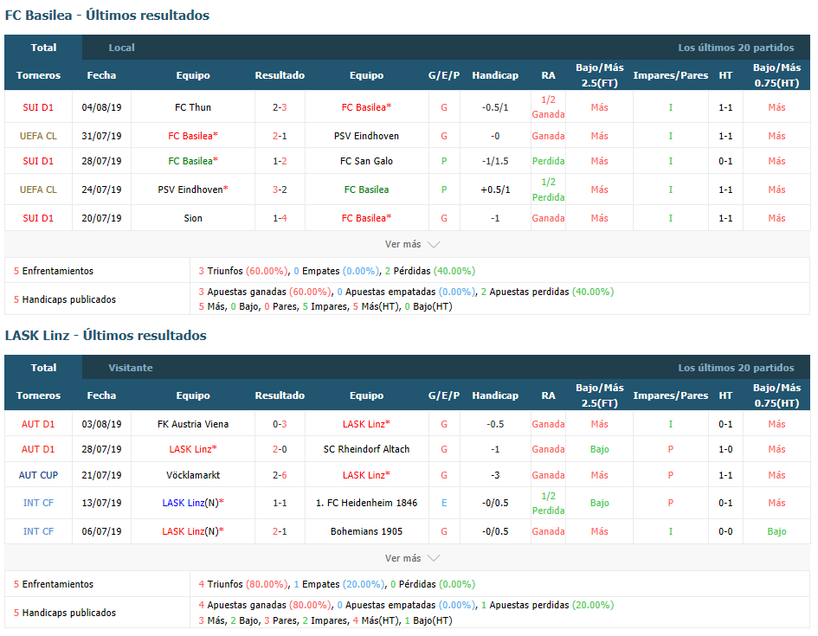
Task: Click the date 20/07/19
Action: tap(102, 218)
